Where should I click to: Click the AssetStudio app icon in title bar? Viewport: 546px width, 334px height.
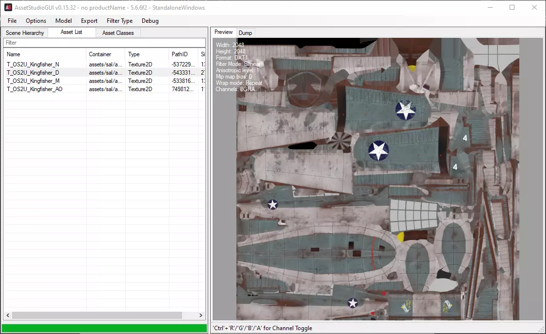pos(8,8)
